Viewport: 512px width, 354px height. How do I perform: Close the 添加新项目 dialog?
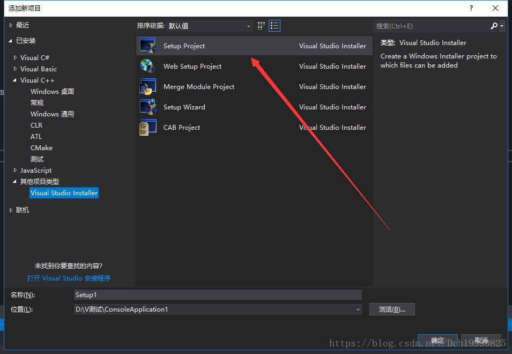pos(495,8)
